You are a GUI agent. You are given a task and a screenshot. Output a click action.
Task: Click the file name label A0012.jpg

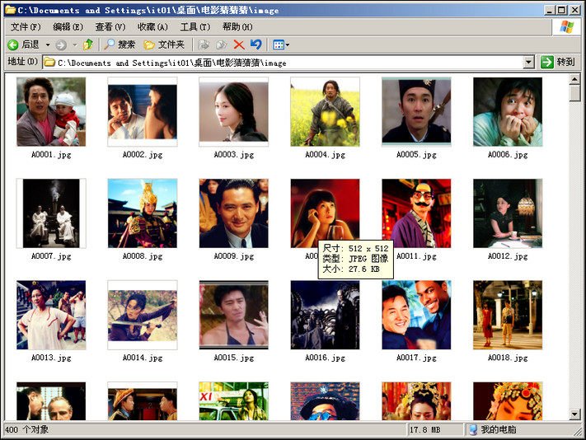pos(508,256)
